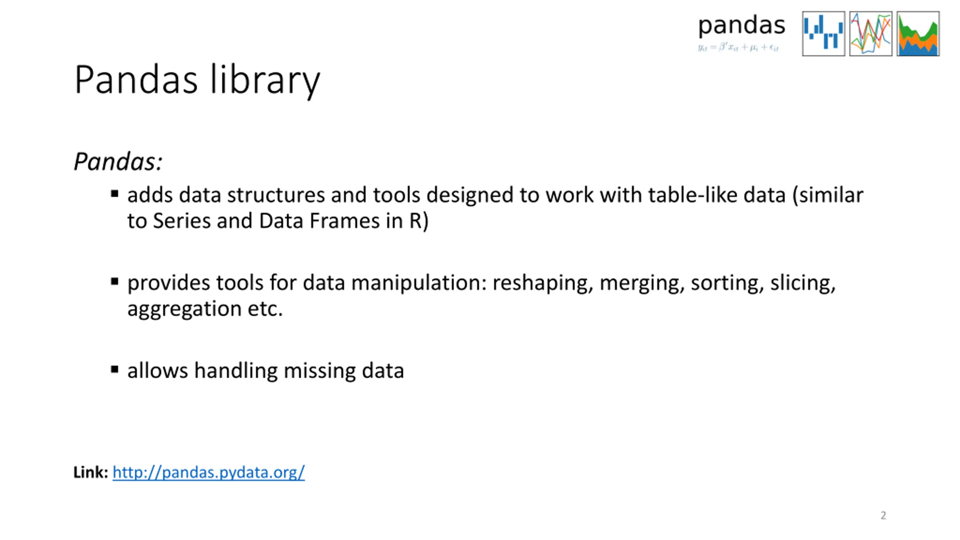The height and width of the screenshot is (540, 960).
Task: Click the 'to Series and Data Frames in R)' line
Action: click(278, 221)
